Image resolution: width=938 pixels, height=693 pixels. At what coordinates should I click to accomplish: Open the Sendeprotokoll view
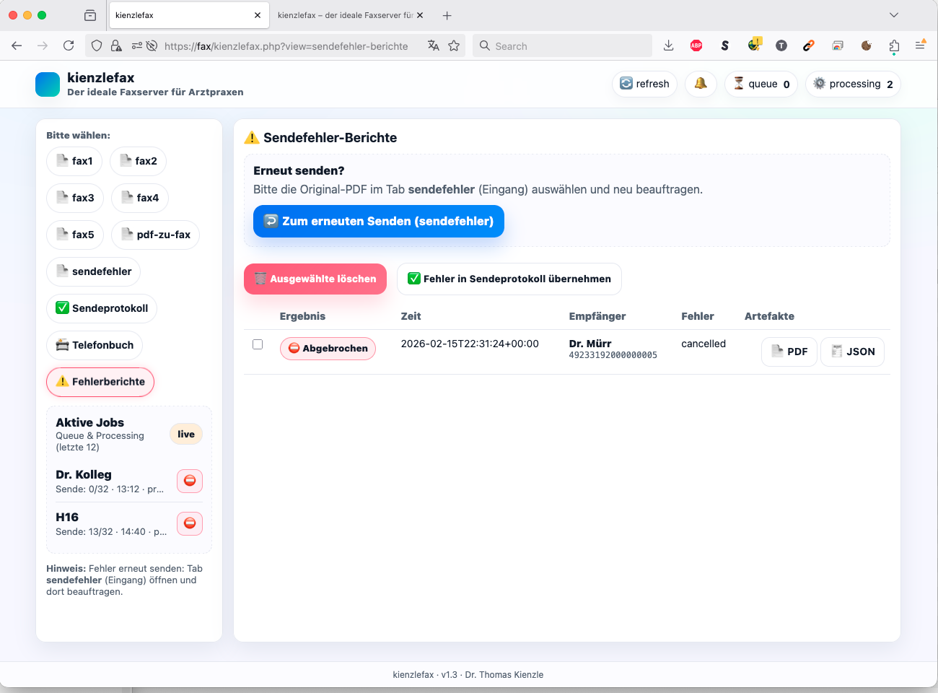[102, 308]
